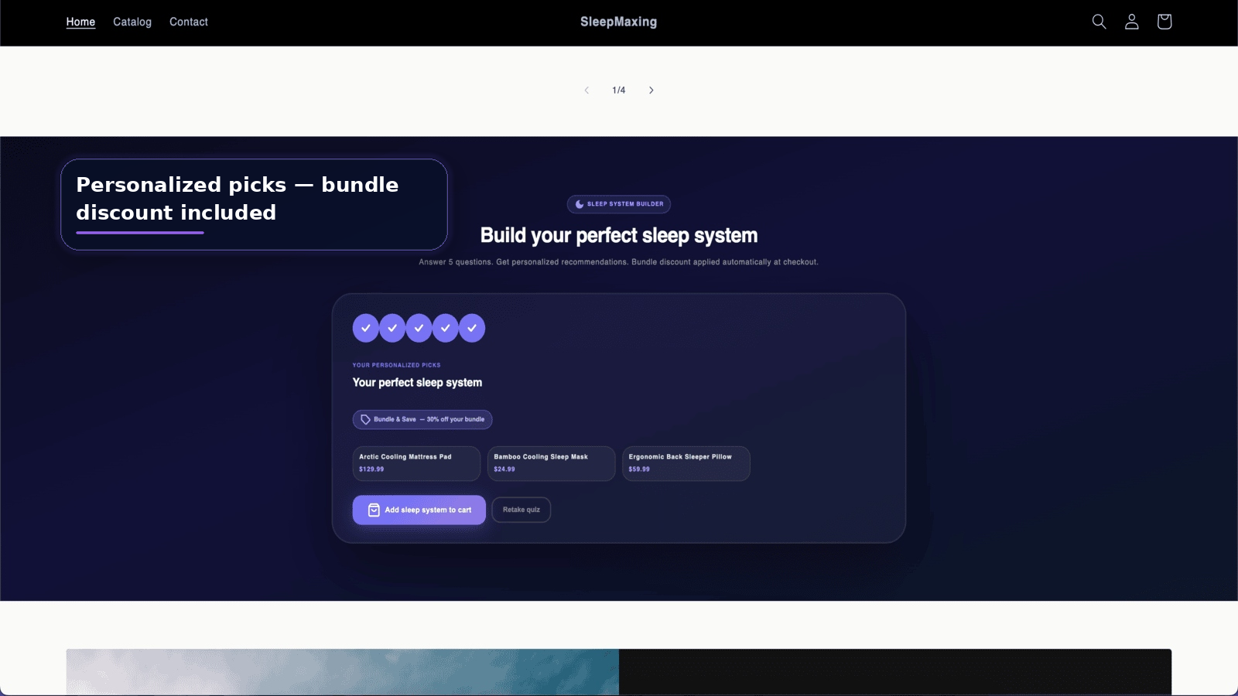
Task: Click the first completed quiz step circle
Action: click(366, 328)
